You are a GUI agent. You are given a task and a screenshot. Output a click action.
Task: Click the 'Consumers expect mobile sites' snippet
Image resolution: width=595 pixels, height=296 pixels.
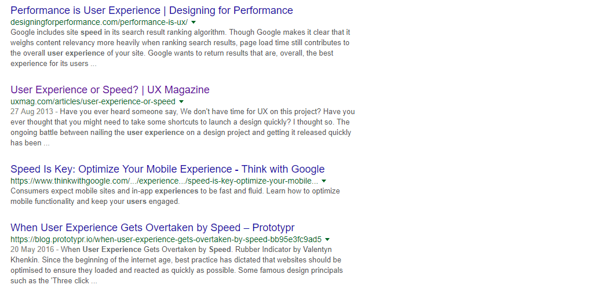(x=175, y=191)
